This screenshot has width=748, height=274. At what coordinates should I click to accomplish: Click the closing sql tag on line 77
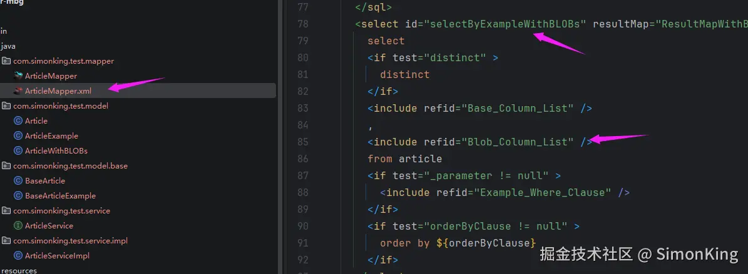click(x=374, y=7)
